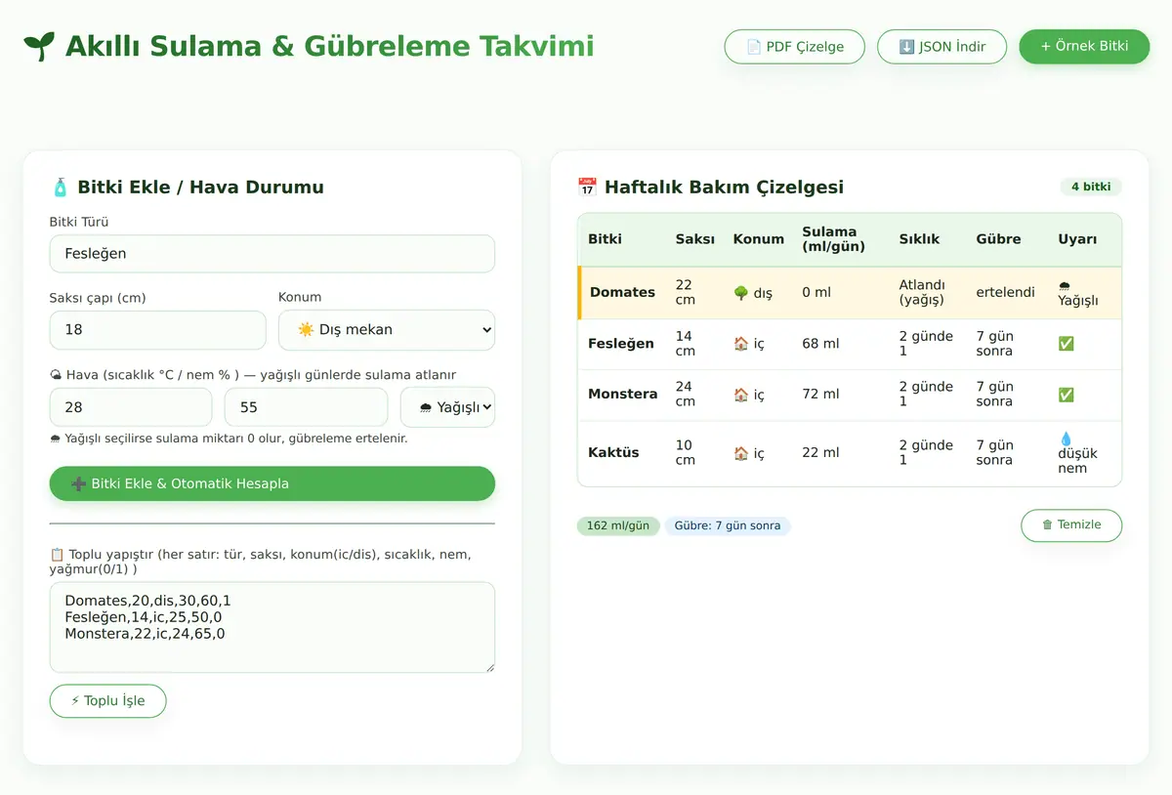
Task: Click the house icon in Kaktüs row
Action: [x=740, y=453]
